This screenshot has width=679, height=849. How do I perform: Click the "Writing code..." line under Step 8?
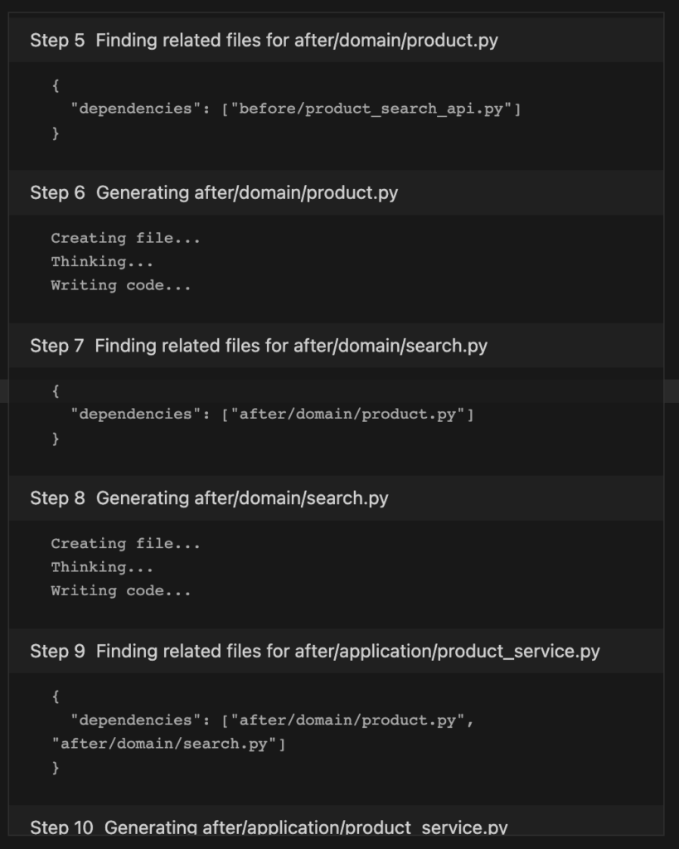tap(121, 590)
